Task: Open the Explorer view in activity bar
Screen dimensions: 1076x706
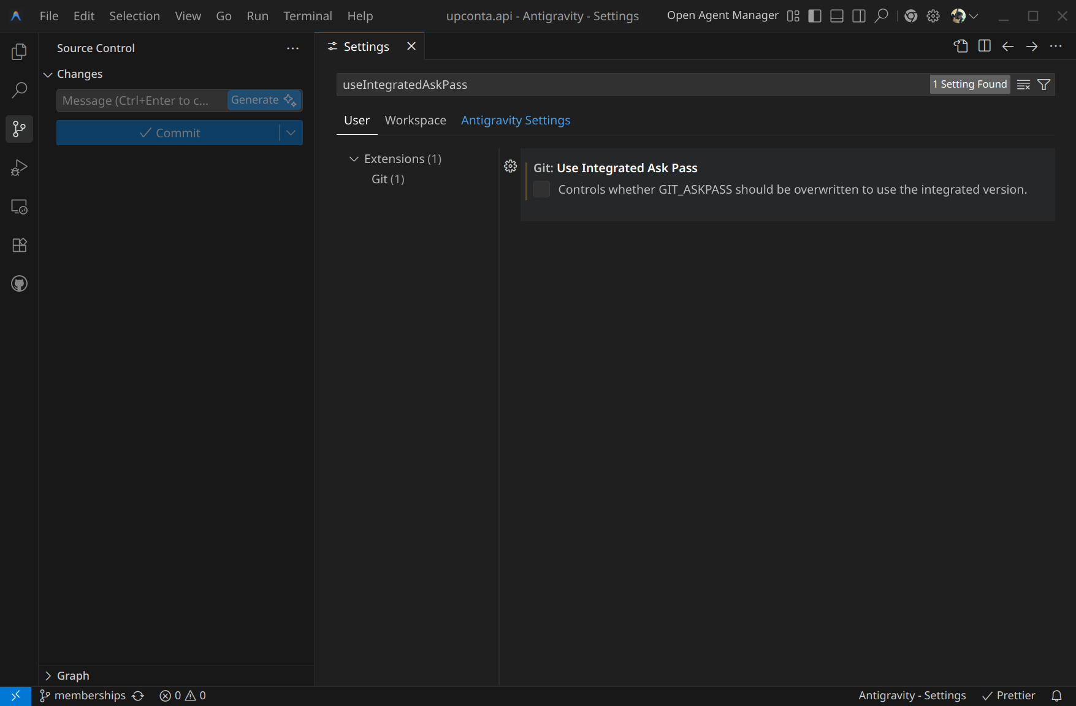Action: [x=19, y=52]
